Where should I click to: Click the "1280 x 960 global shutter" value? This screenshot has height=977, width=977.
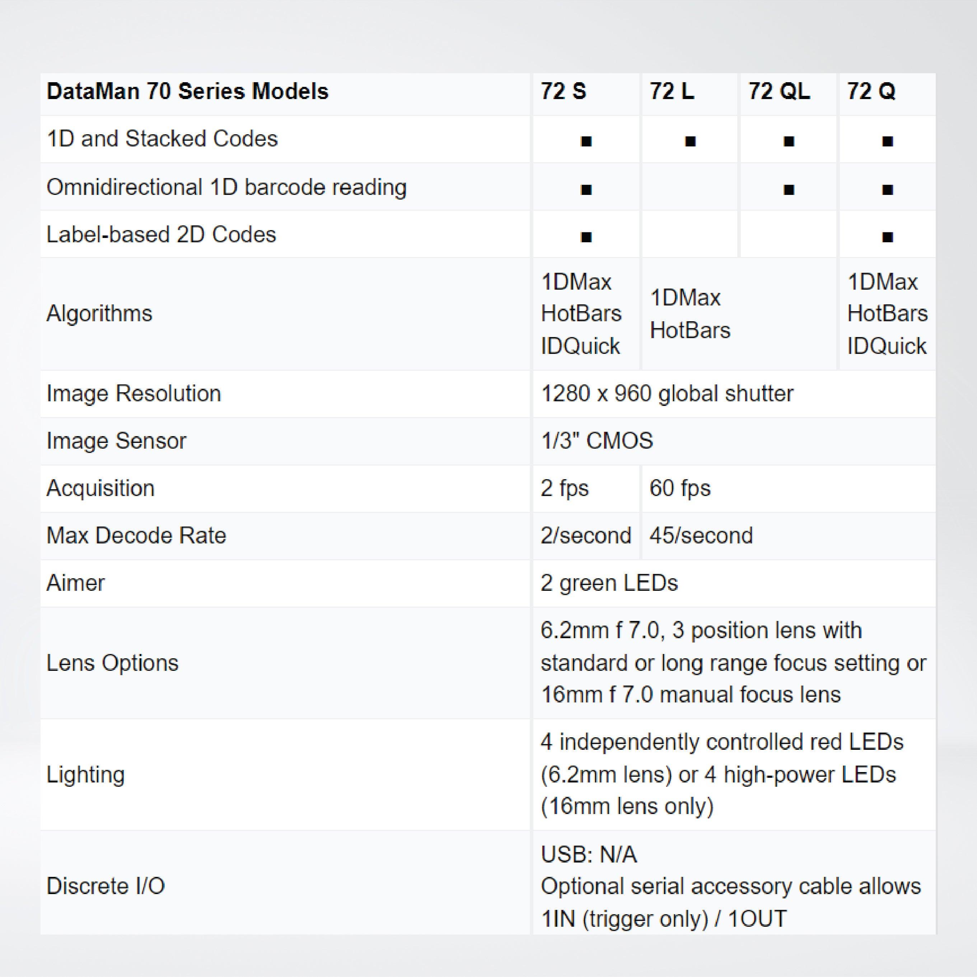tap(667, 393)
